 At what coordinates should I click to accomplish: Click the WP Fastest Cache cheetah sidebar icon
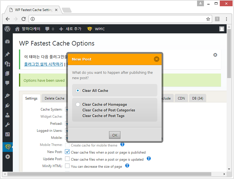point(7,147)
